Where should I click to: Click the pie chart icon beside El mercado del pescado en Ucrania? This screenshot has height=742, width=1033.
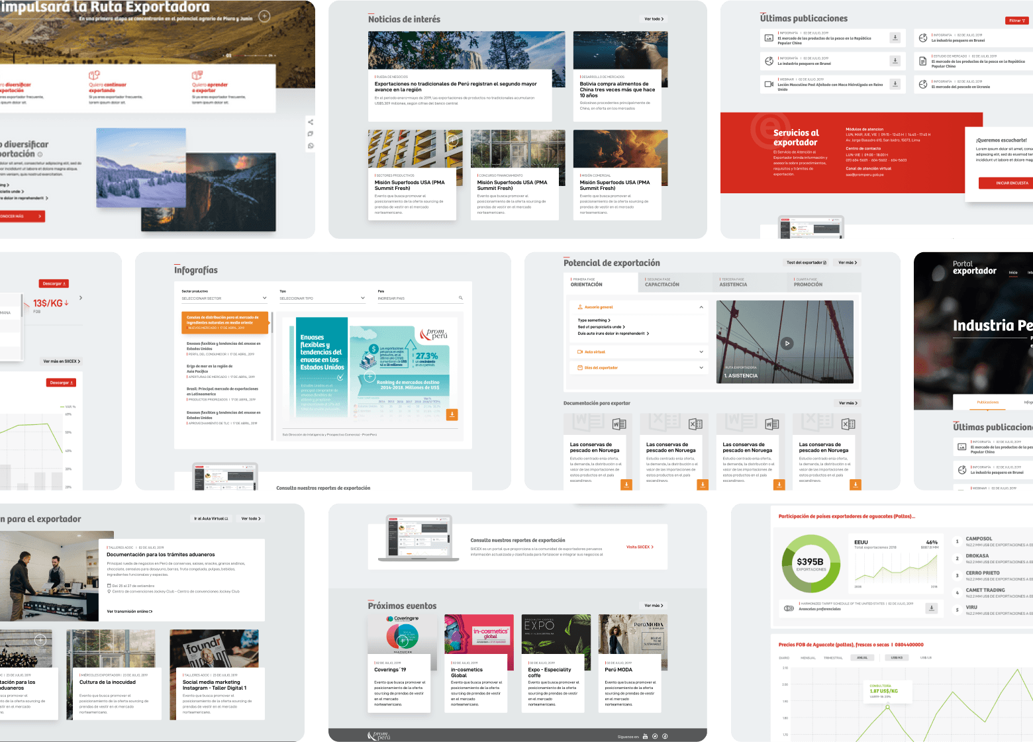tap(923, 84)
